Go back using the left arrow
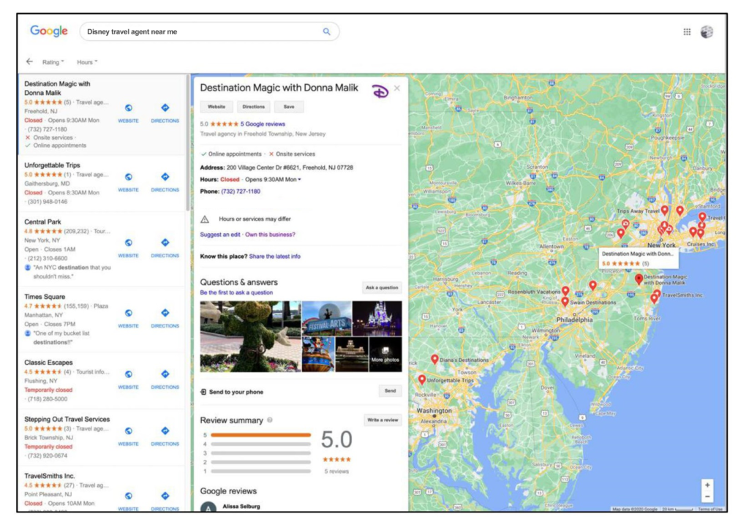Screen dimensions: 749x530 click(x=29, y=61)
